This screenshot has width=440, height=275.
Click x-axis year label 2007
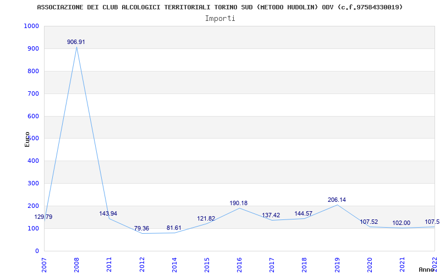44,265
